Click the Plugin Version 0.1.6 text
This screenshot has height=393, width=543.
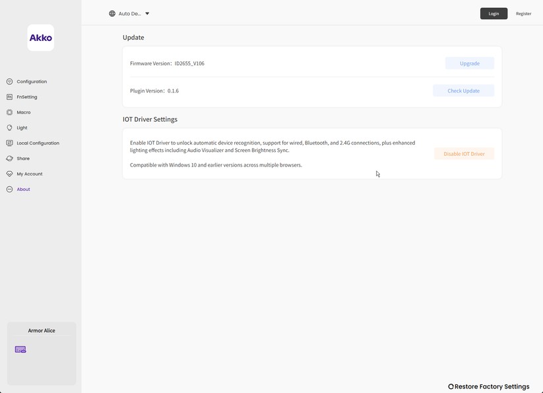click(x=154, y=90)
